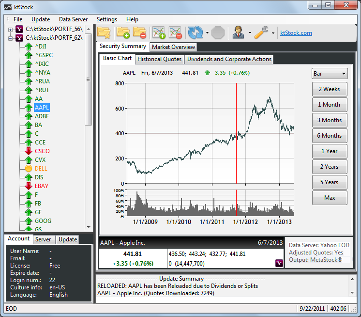
Task: Open the Update menu
Action: [41, 19]
